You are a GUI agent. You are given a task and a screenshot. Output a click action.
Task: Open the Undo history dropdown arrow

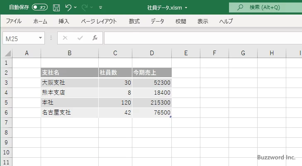coord(75,7)
